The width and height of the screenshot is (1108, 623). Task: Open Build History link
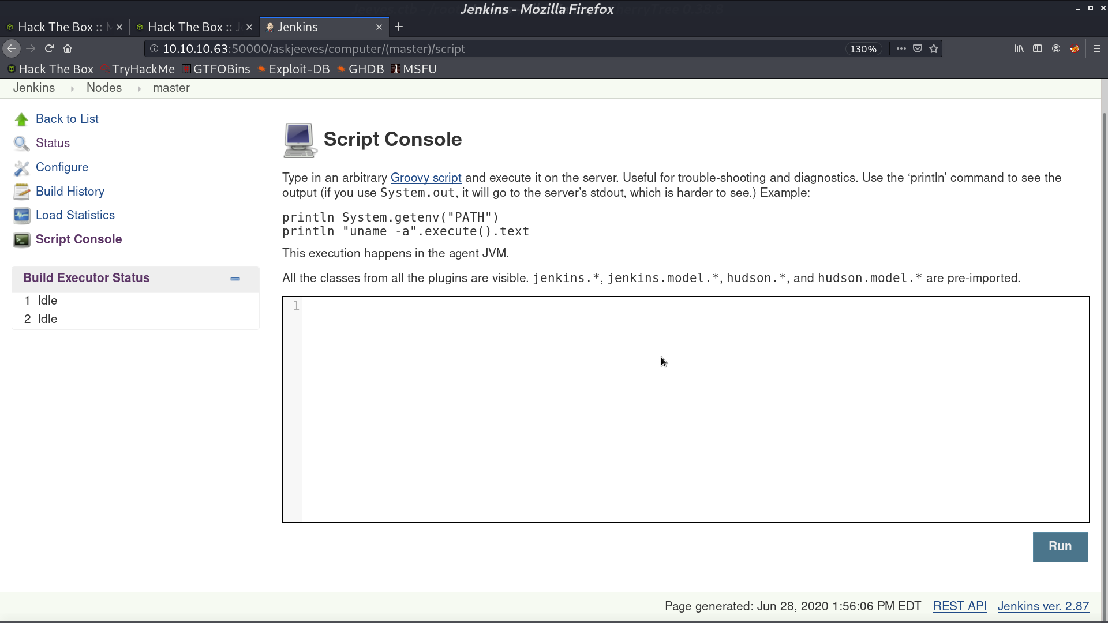pyautogui.click(x=70, y=192)
